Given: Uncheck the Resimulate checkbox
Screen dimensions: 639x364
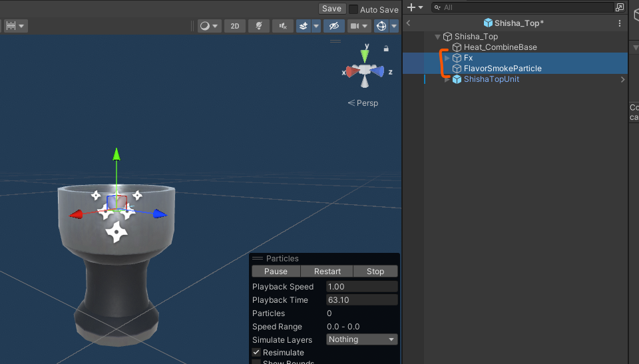Looking at the screenshot, I should pos(256,352).
